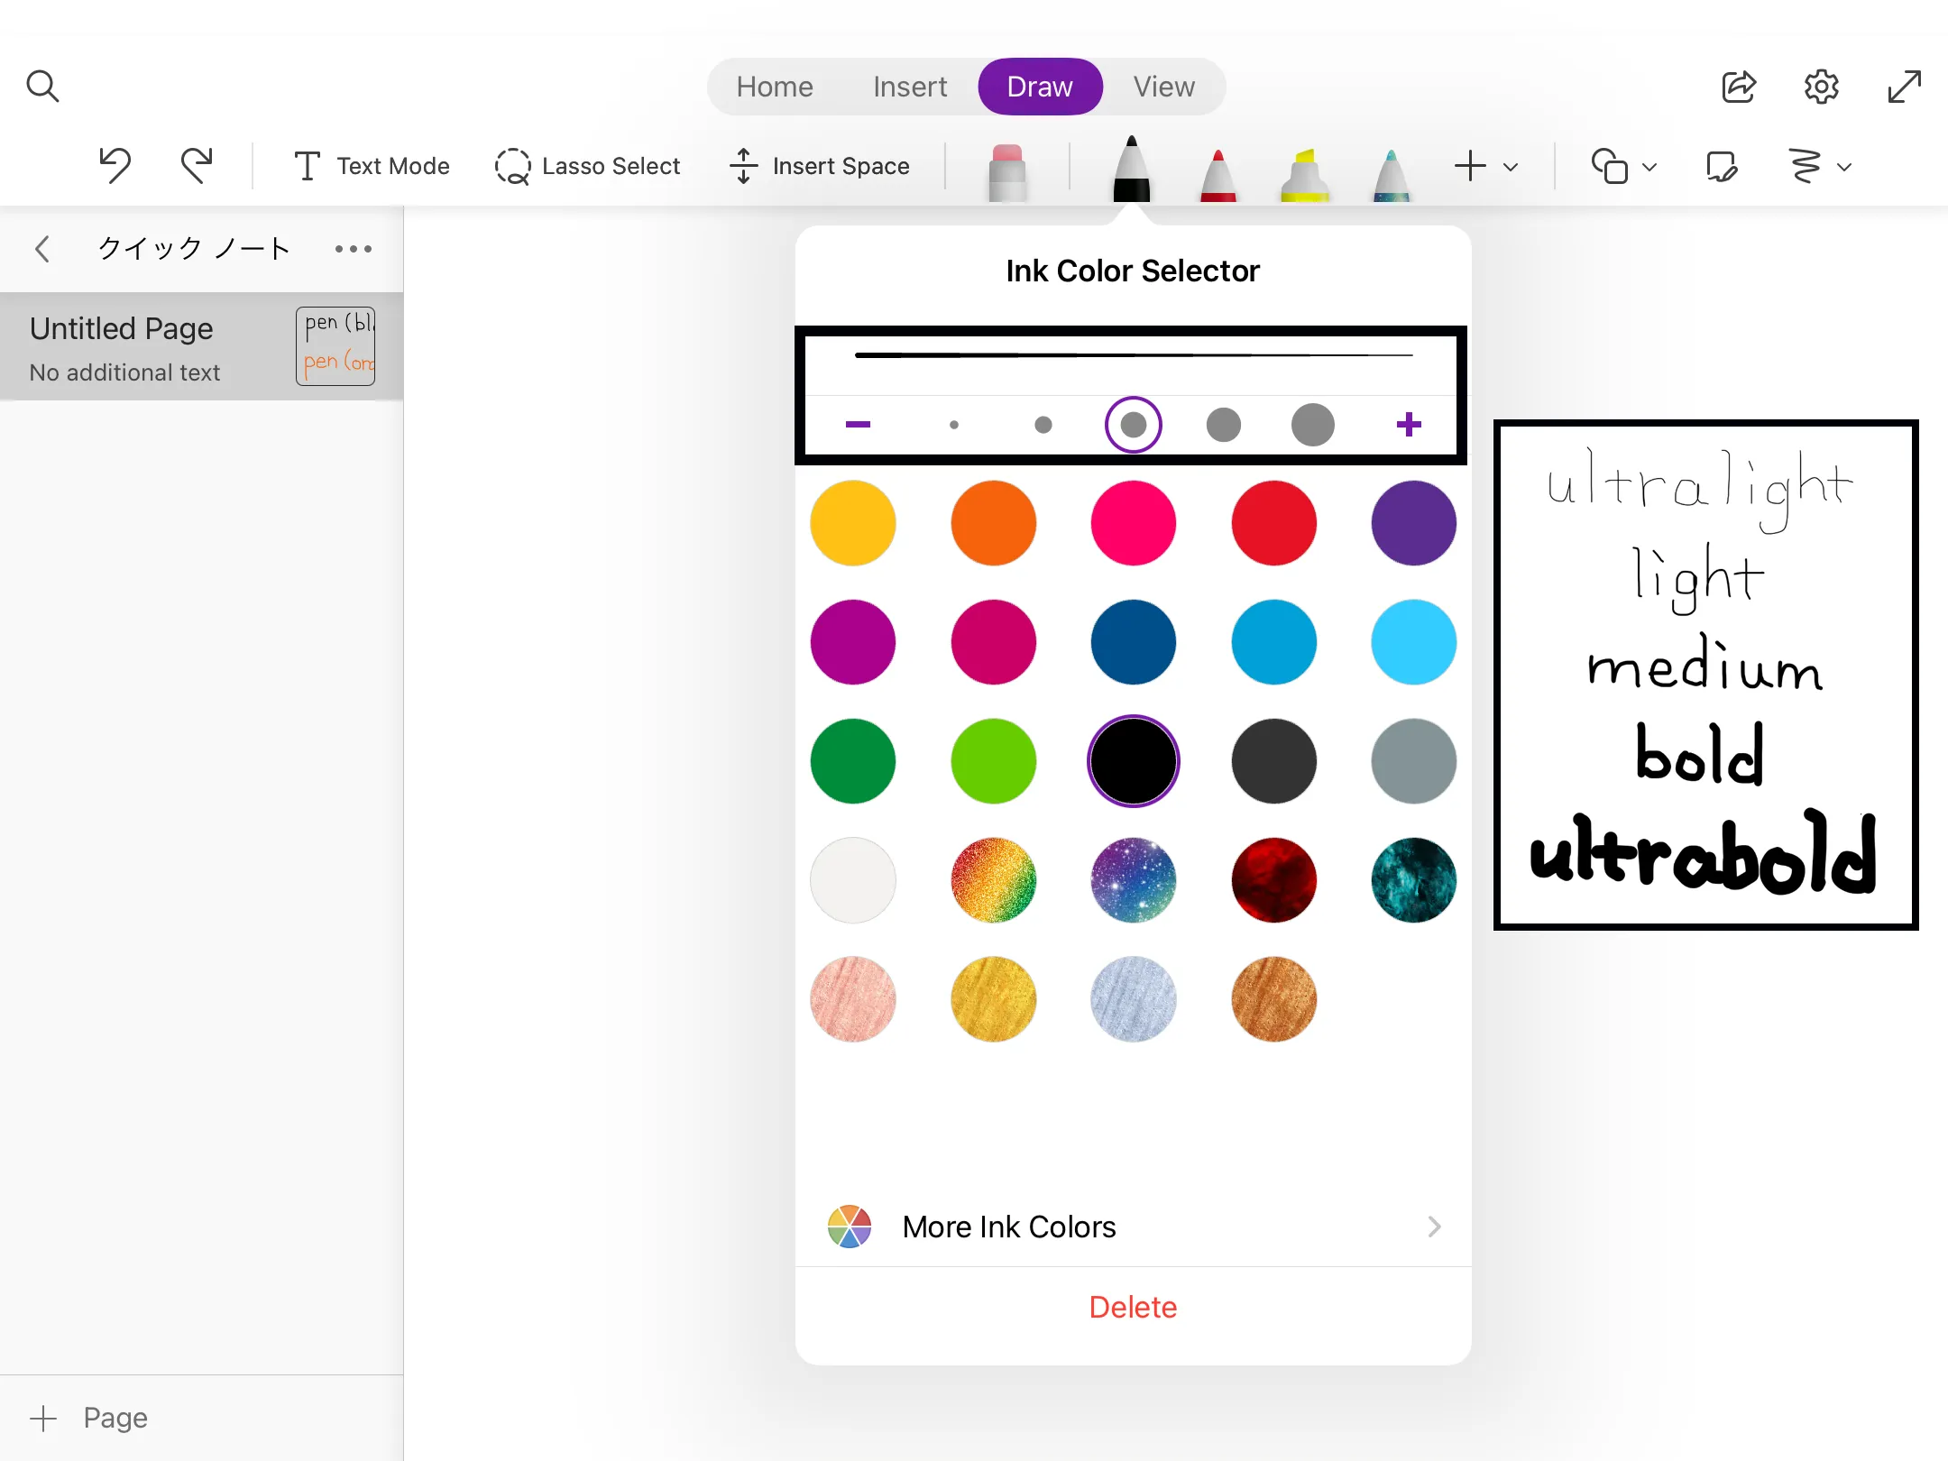1948x1461 pixels.
Task: Open the Insert Space tool
Action: tap(819, 166)
